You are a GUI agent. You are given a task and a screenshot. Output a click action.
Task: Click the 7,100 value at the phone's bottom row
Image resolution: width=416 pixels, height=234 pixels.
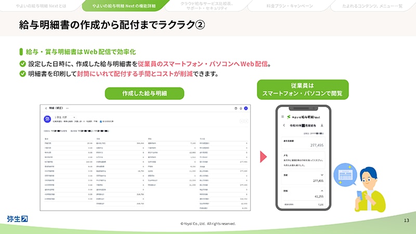(321, 204)
